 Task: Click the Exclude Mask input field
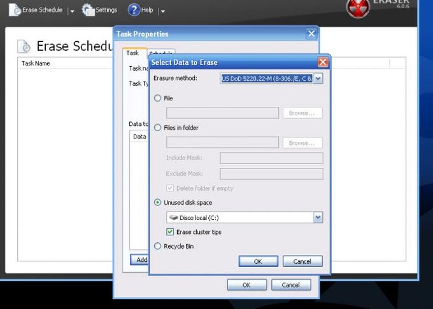271,174
